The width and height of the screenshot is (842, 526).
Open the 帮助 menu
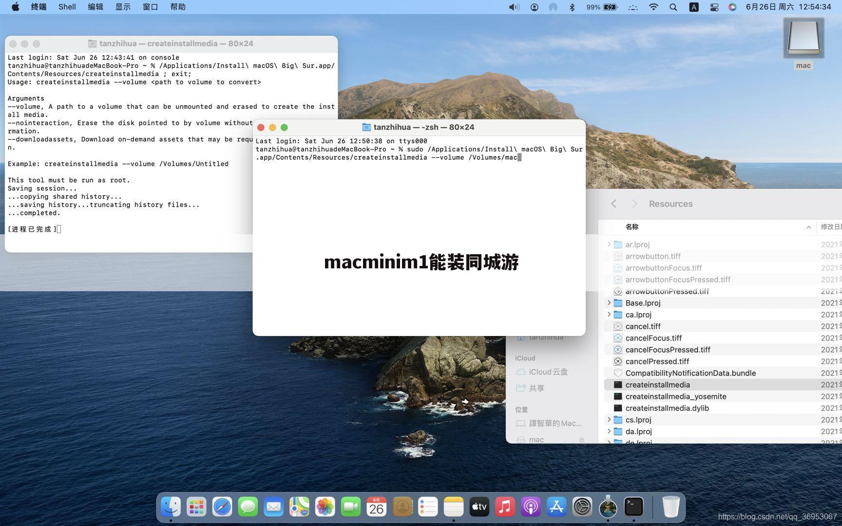pyautogui.click(x=178, y=7)
